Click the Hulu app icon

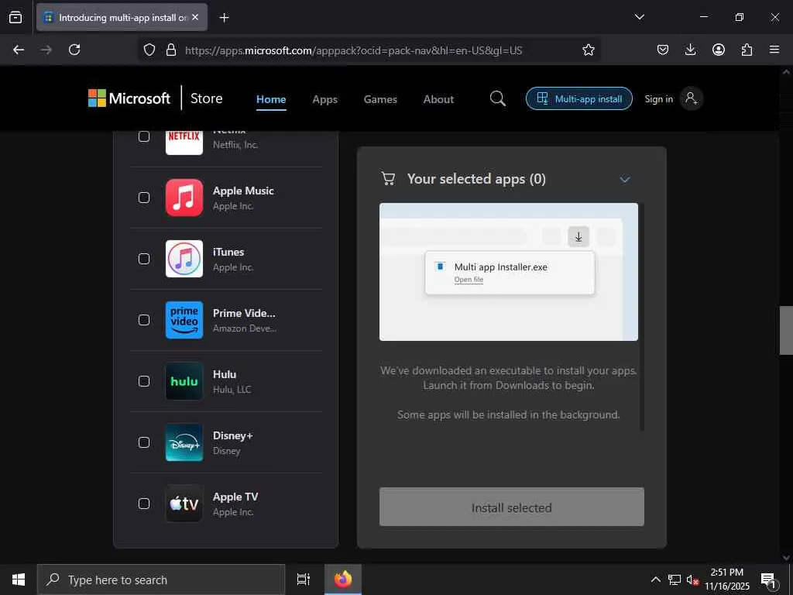(184, 381)
